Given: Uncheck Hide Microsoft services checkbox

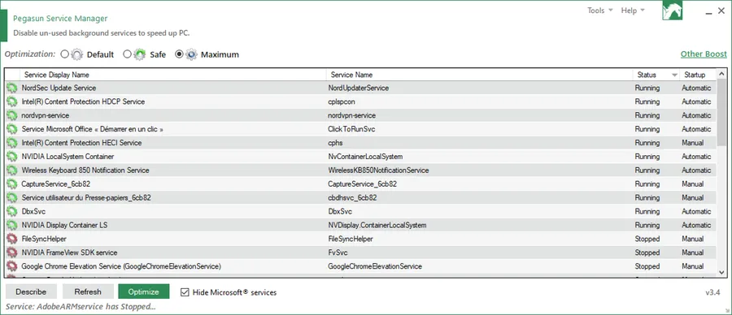Looking at the screenshot, I should click(185, 292).
